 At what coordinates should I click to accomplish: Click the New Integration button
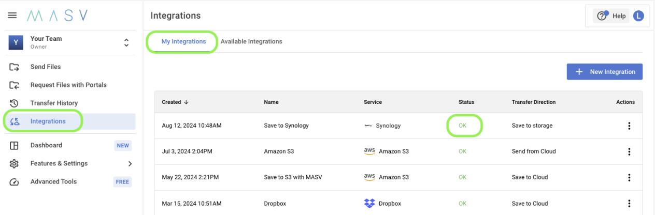tap(605, 72)
